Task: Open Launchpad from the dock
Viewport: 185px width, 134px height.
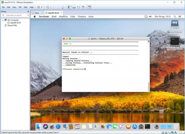Action: (x=52, y=127)
